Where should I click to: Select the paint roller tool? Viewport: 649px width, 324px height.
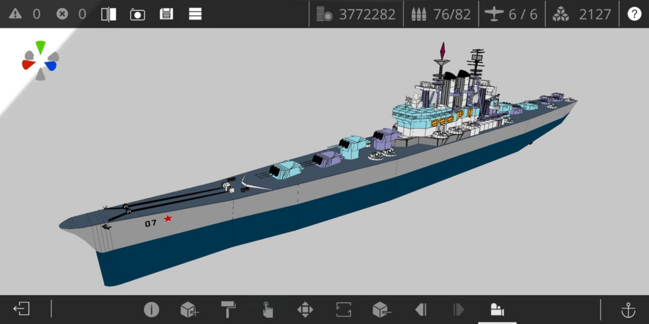(228, 309)
